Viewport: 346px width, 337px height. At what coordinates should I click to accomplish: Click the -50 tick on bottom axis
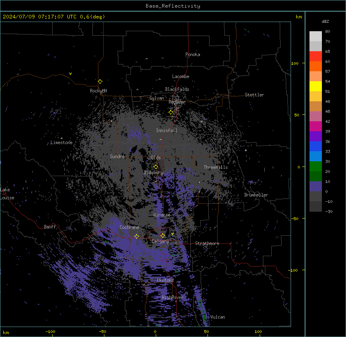click(102, 331)
